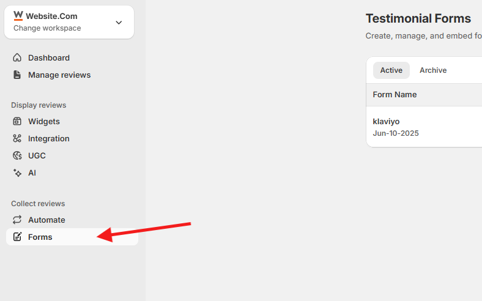This screenshot has height=301, width=482.
Task: Click the Manage reviews document icon
Action: coord(17,75)
